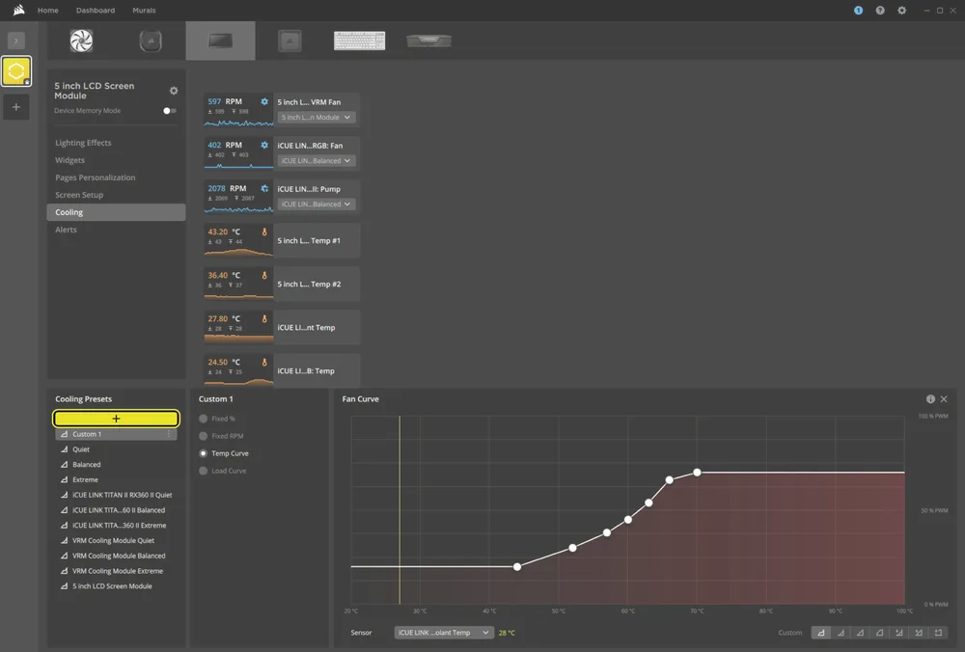Viewport: 965px width, 652px height.
Task: Open 5 inch LCD Screen Module settings gear
Action: coord(174,91)
